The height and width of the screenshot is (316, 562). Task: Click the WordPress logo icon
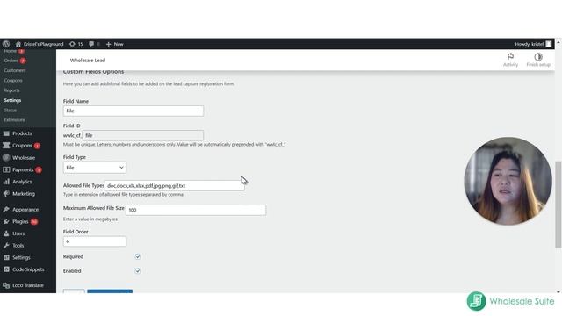click(x=6, y=44)
